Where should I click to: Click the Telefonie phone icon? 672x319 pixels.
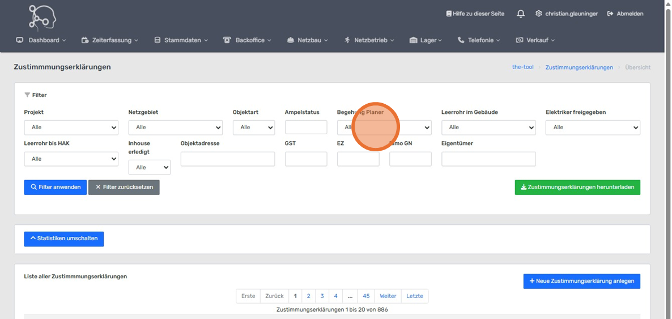click(x=461, y=40)
